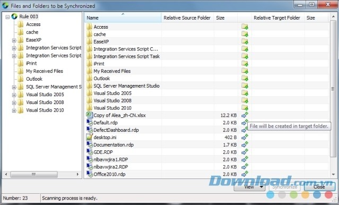Expand SQL Server Management tree node

(x=14, y=87)
